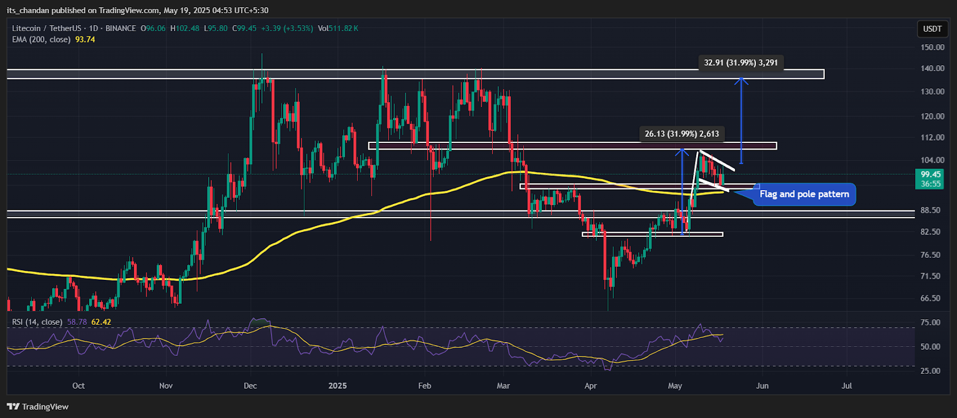This screenshot has width=957, height=418.
Task: Click the RSI moving average value 62.42
Action: pos(102,322)
